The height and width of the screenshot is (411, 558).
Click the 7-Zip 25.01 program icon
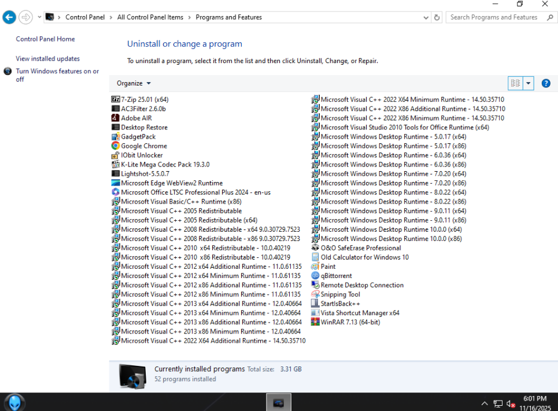tap(115, 99)
